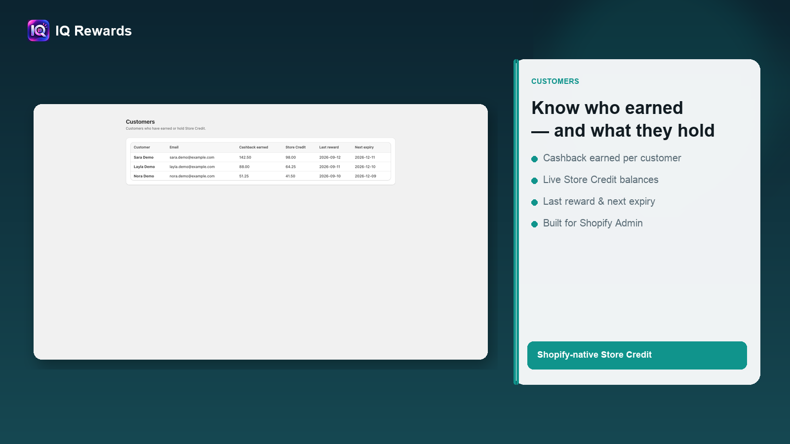This screenshot has width=790, height=444.
Task: Click the IQ Rewards brand name text
Action: (x=93, y=31)
